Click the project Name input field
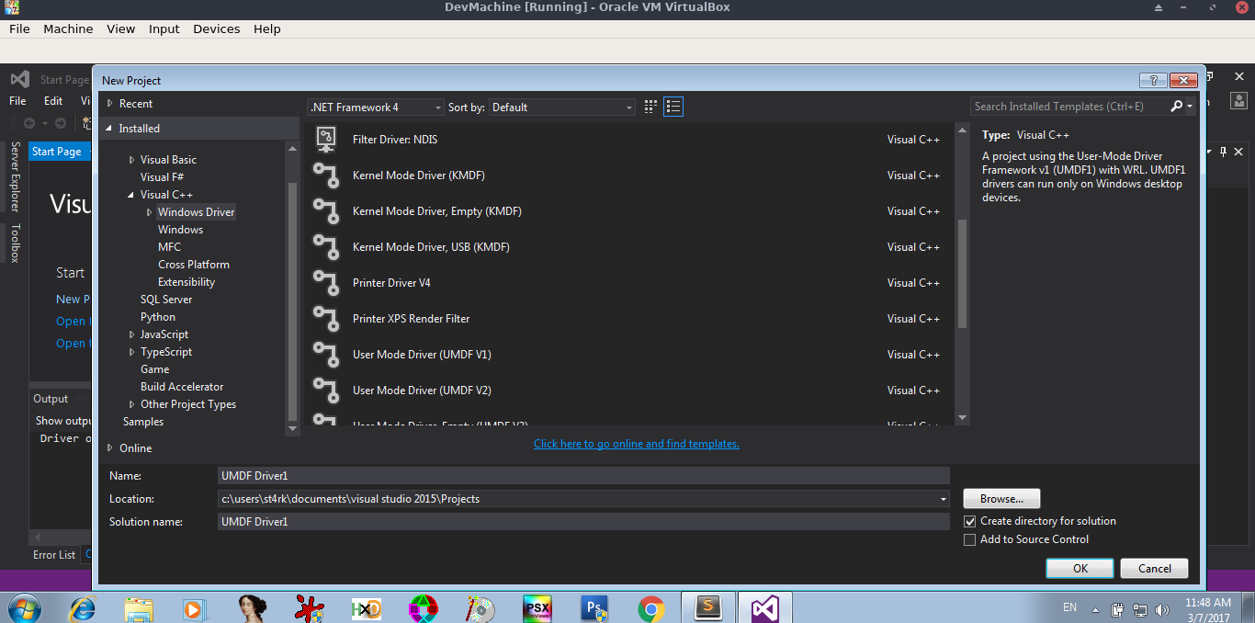 point(583,476)
